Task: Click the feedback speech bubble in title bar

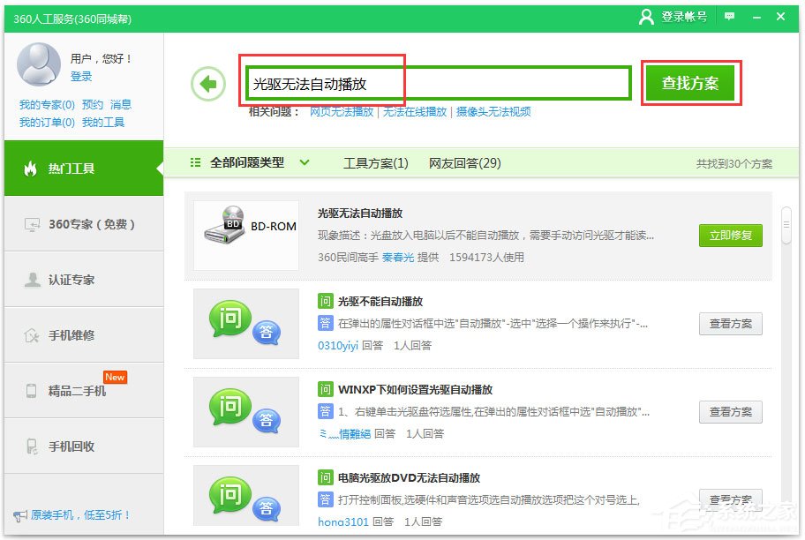Action: tap(729, 16)
